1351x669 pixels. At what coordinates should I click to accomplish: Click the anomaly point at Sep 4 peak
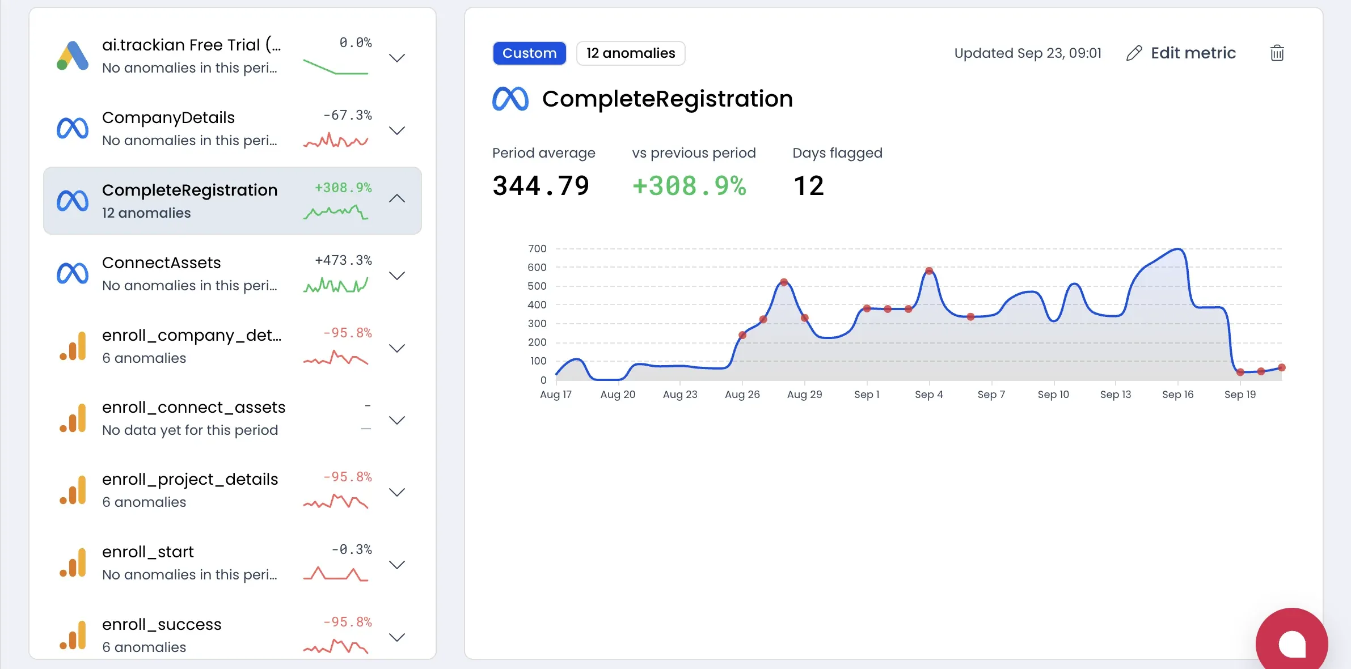tap(929, 271)
